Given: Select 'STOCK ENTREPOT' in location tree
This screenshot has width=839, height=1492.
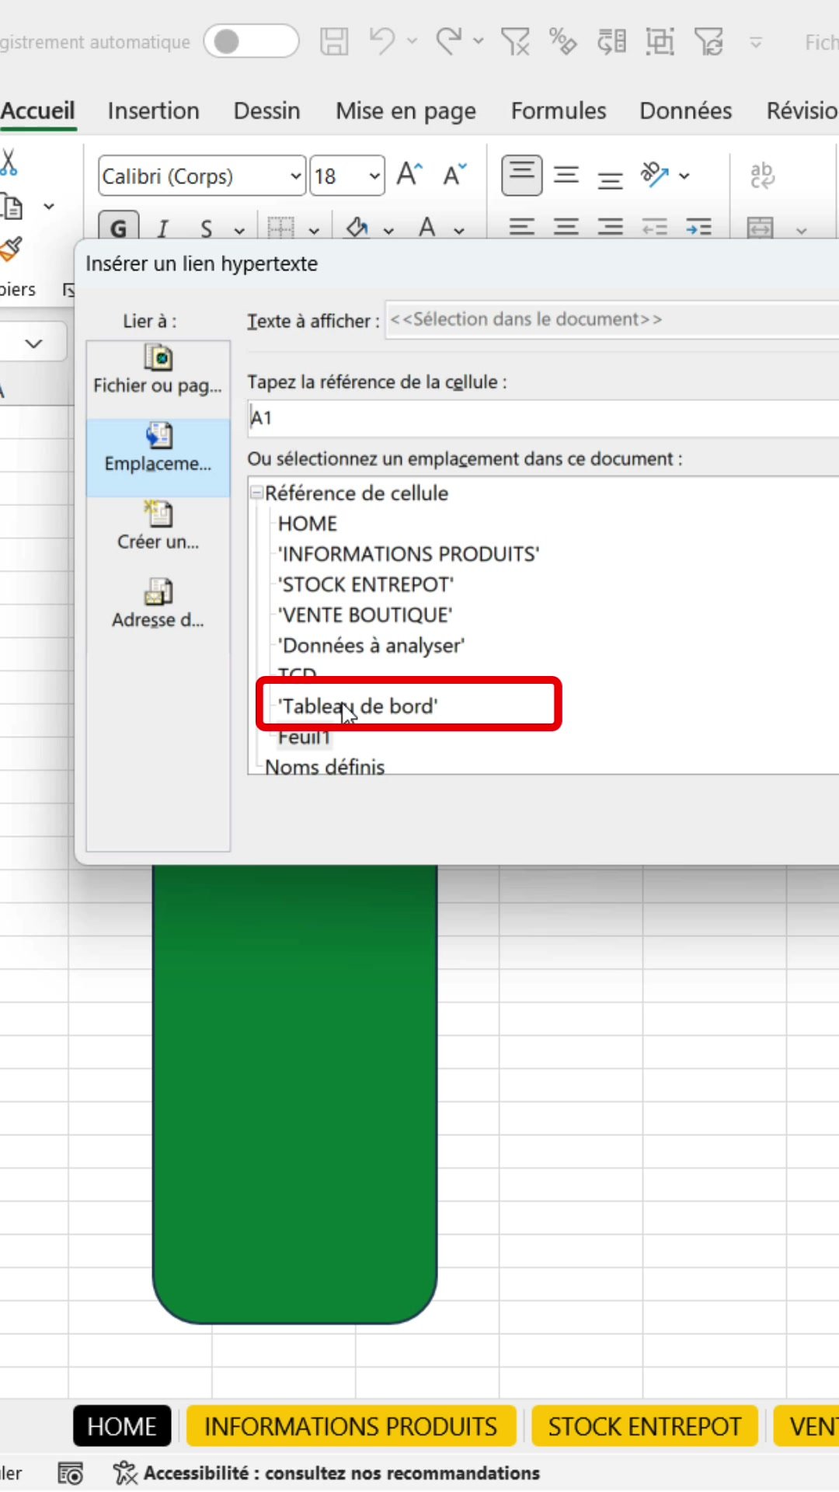Looking at the screenshot, I should pos(366,584).
